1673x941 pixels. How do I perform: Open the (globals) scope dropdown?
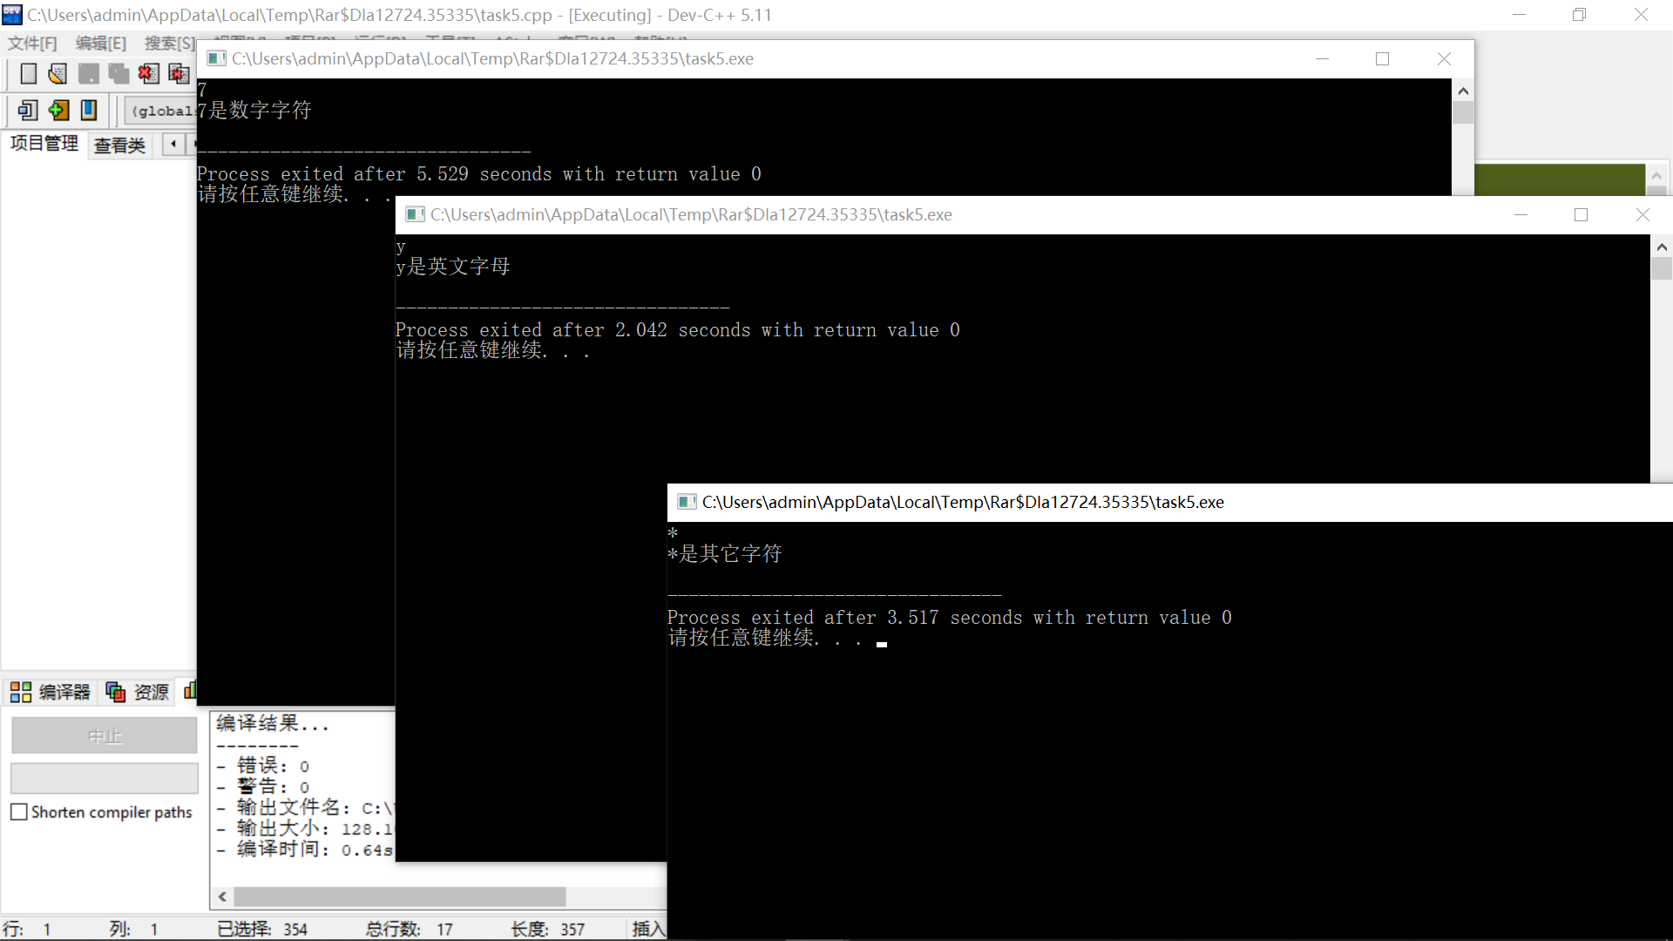[x=161, y=111]
